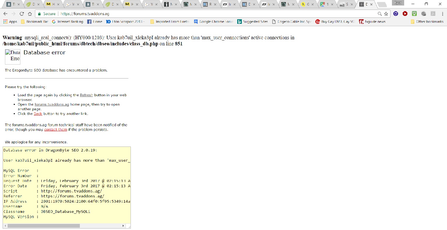The width and height of the screenshot is (447, 230).
Task: Click the green Secure padlock icon
Action: (40, 14)
